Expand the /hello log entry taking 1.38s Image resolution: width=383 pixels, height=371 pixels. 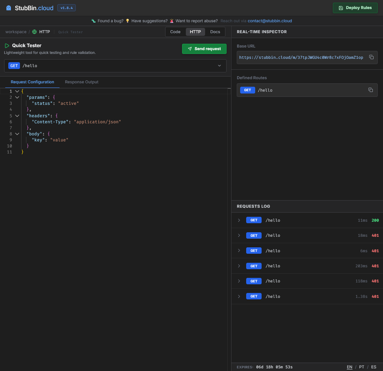tap(239, 296)
